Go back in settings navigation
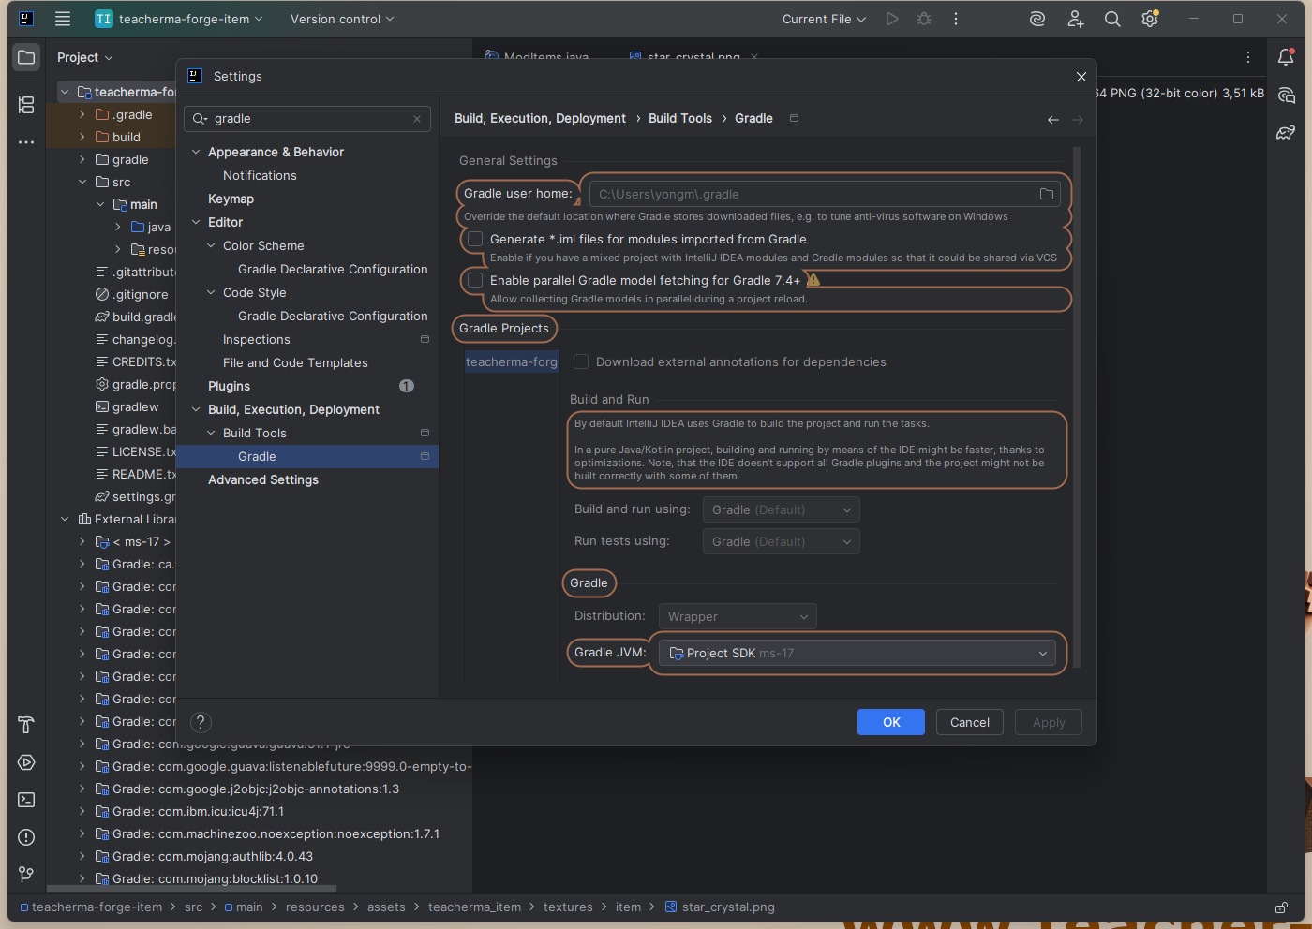 tap(1053, 119)
